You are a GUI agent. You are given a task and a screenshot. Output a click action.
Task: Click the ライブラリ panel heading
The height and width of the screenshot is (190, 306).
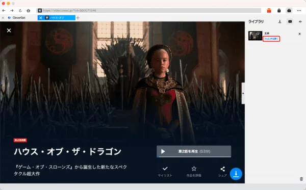256,21
